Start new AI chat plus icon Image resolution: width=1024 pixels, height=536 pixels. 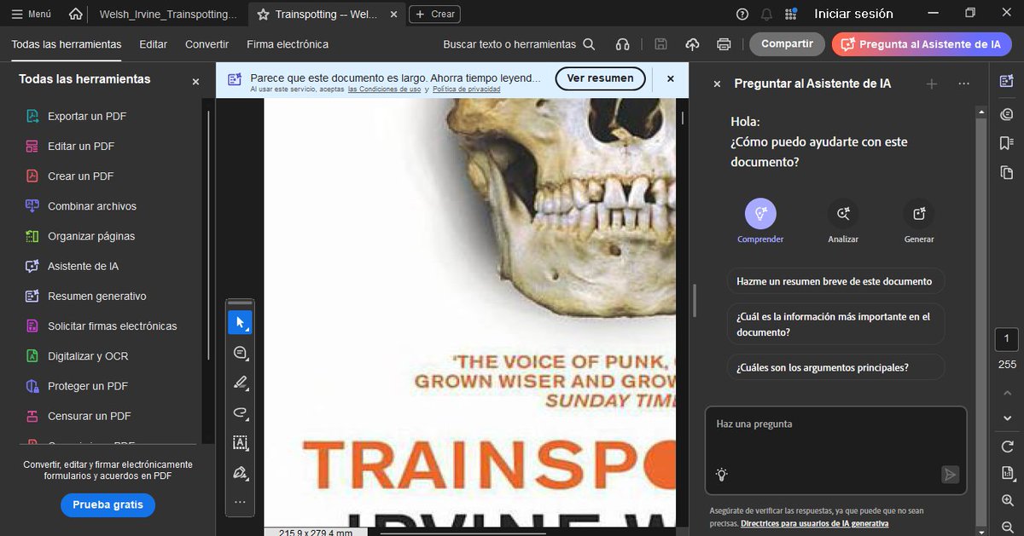coord(932,84)
